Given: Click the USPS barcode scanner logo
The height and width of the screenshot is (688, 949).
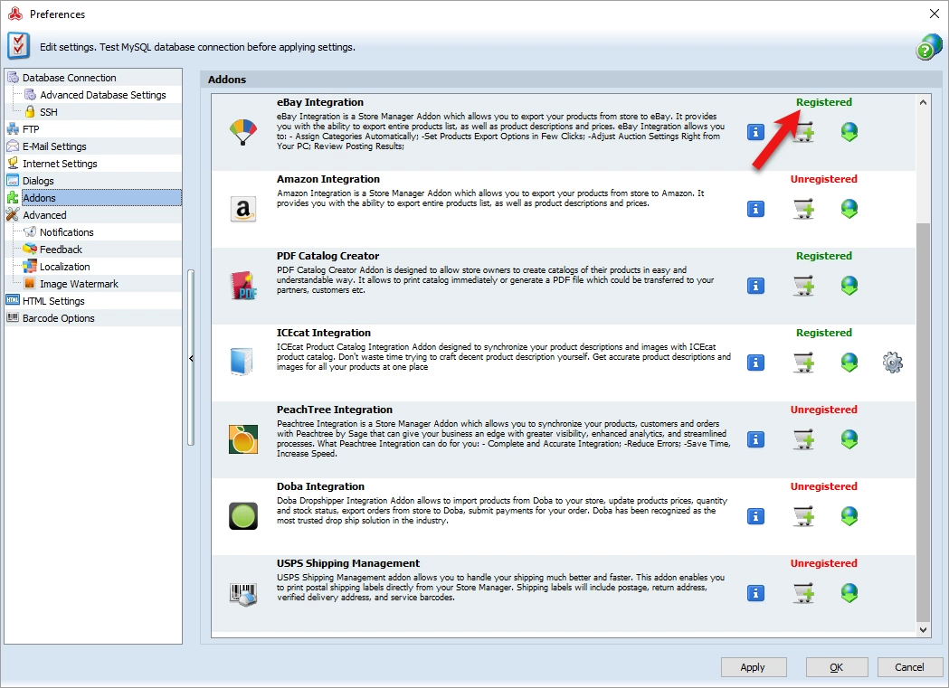Looking at the screenshot, I should [x=243, y=594].
